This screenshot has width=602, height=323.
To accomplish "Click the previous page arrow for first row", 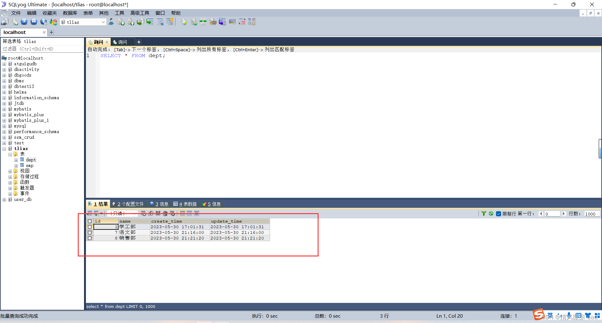I will tap(541, 214).
